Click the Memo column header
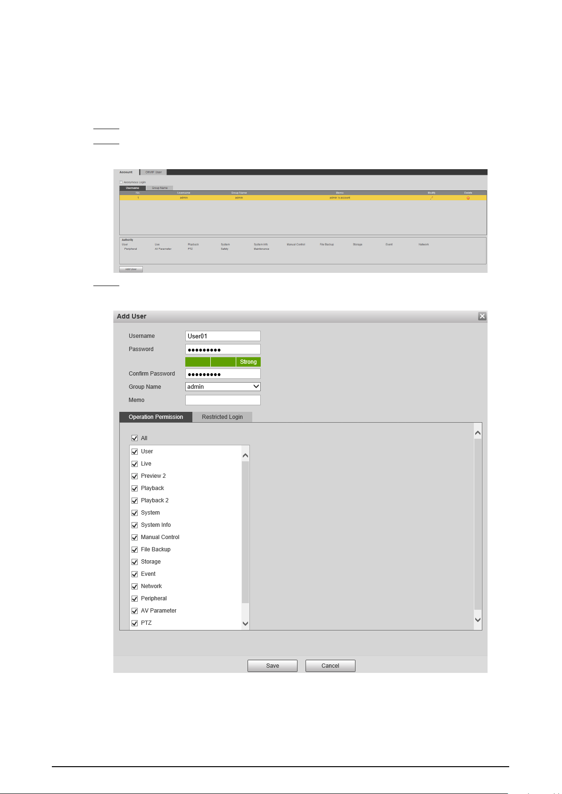 340,193
